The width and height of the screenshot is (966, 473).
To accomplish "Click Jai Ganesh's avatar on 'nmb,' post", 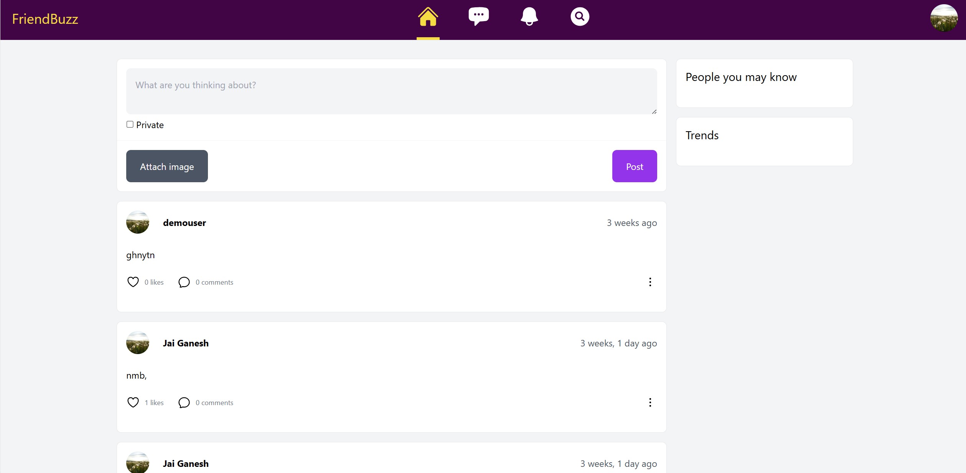I will tap(138, 343).
